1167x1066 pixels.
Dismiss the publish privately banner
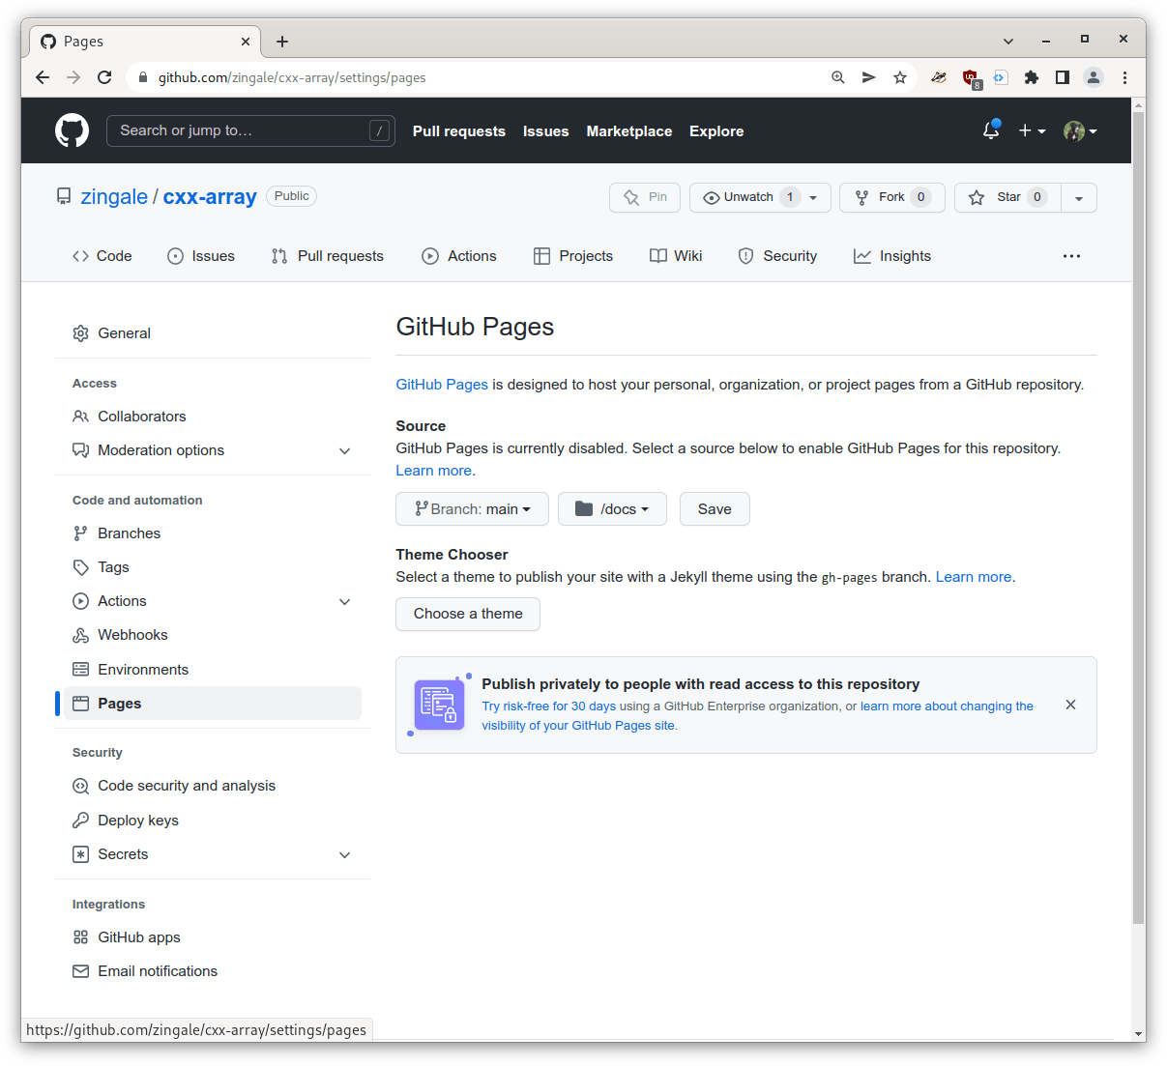1070,705
